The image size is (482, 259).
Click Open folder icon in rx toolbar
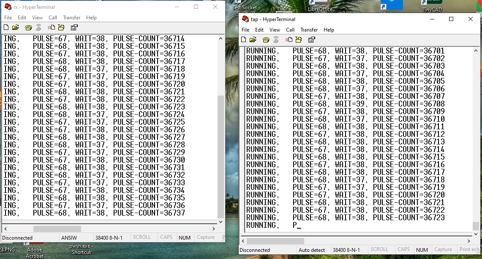click(x=16, y=27)
